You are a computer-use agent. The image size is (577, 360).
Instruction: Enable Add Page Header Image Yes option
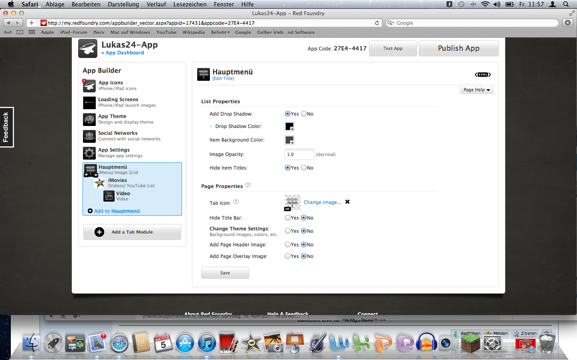[288, 245]
